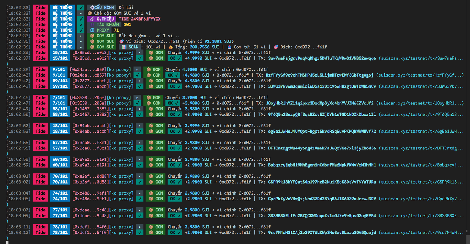
Task: Click the green checkmark box beside TÀI KHOẢN
Action: coord(81,25)
